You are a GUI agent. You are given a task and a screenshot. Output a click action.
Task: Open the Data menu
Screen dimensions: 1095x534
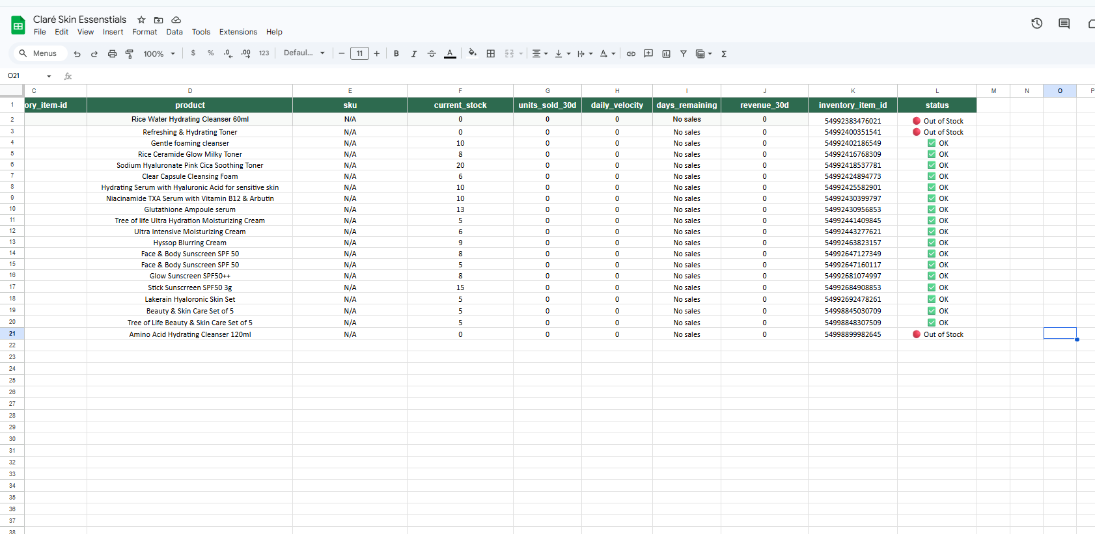pyautogui.click(x=174, y=32)
